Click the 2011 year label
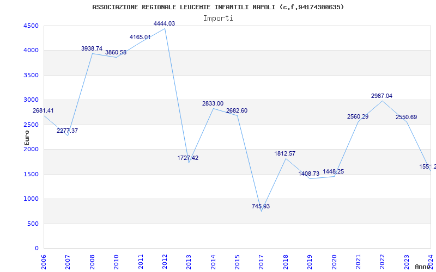Screen dimensions: 436x272 coord(141,262)
